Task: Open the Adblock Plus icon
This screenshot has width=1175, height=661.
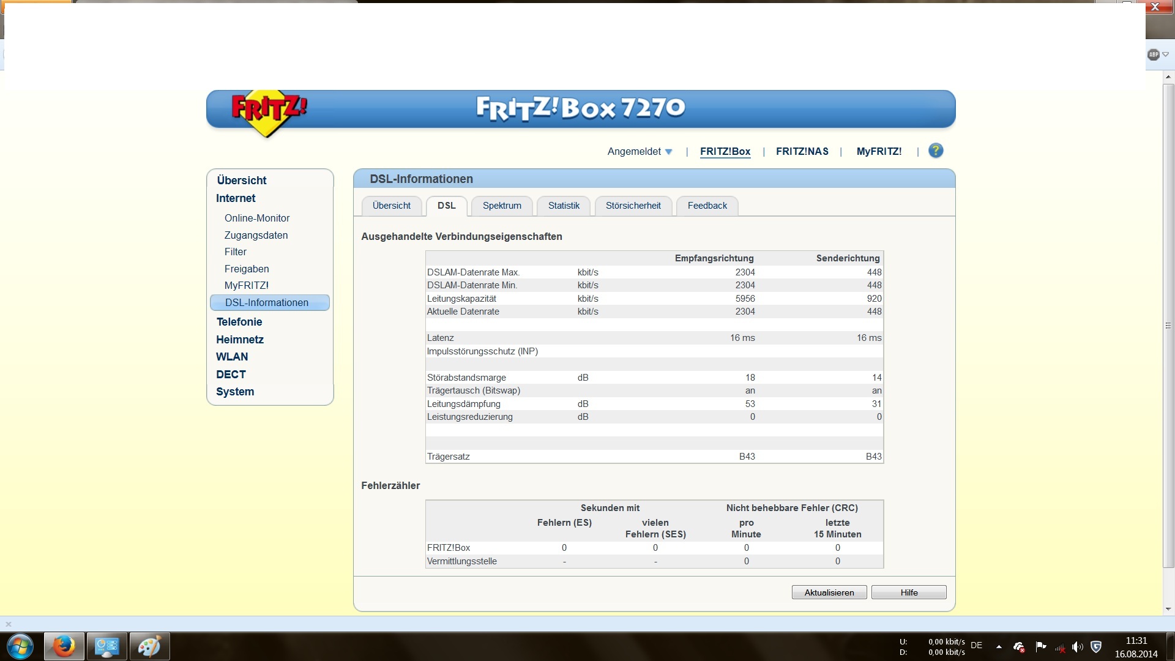Action: pyautogui.click(x=1153, y=54)
